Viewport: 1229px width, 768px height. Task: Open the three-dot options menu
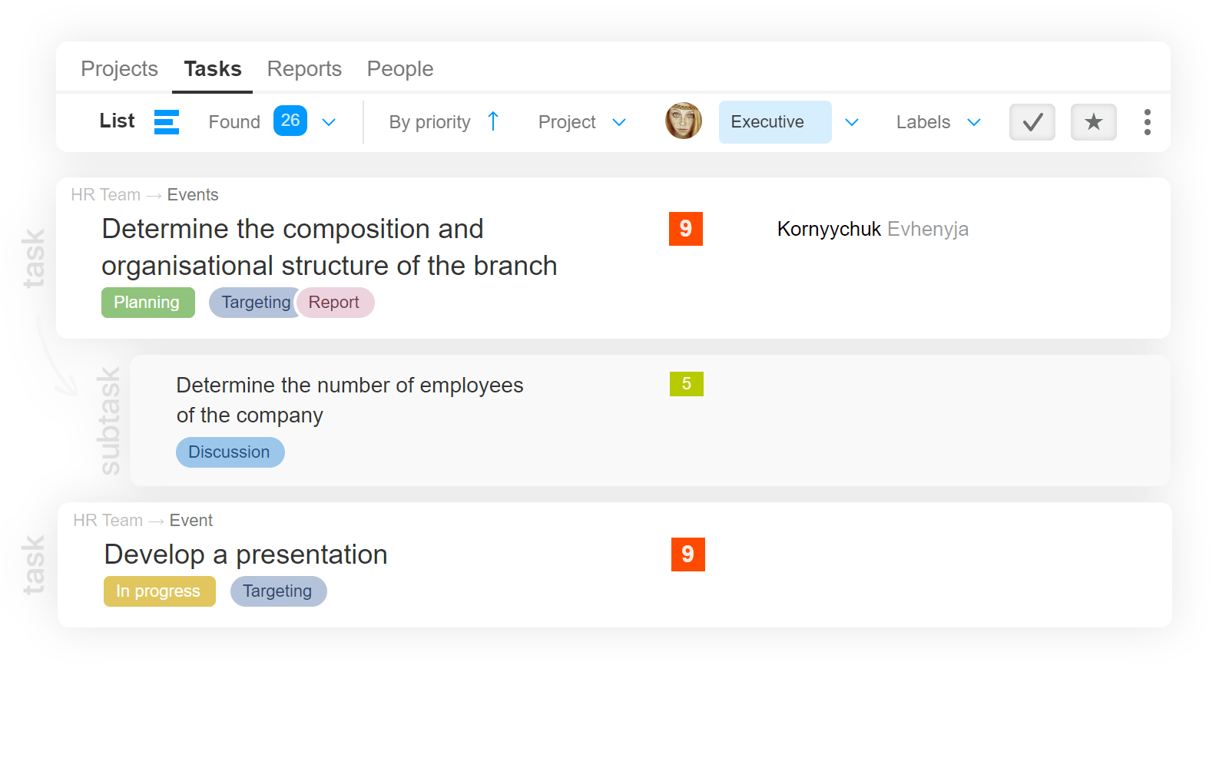(x=1147, y=121)
